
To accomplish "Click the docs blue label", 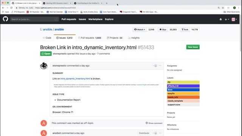I will (183, 90).
